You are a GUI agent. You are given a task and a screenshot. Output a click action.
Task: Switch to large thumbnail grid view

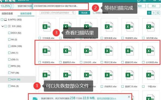coord(149,13)
